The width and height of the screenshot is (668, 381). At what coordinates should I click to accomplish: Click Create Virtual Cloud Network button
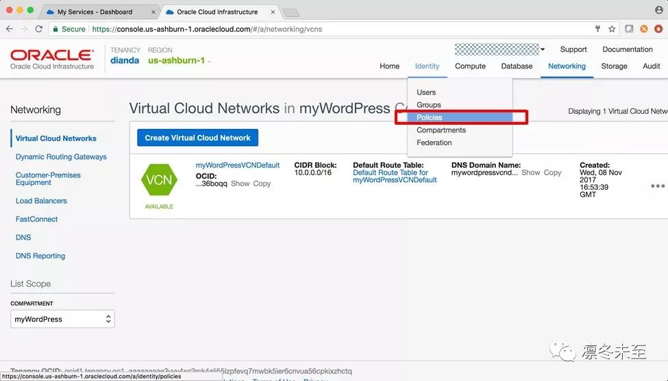tap(198, 138)
